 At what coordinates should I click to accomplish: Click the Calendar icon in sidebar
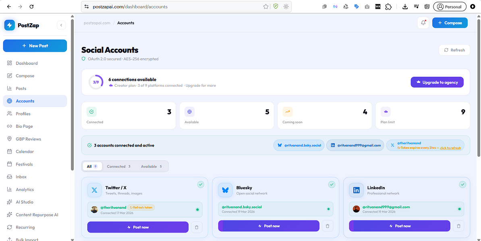click(x=10, y=151)
